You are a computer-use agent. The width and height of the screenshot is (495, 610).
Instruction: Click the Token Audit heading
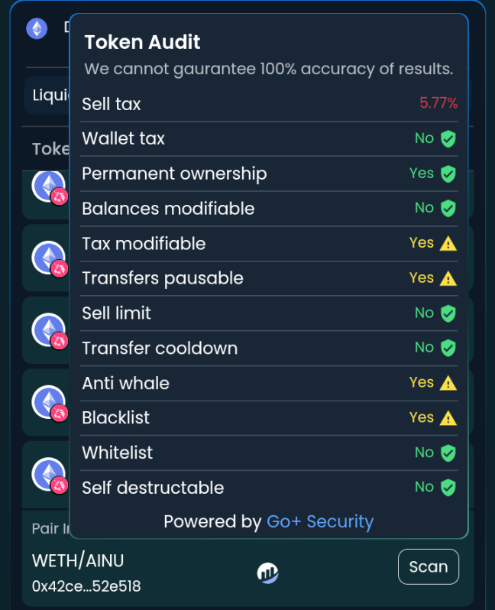click(142, 43)
